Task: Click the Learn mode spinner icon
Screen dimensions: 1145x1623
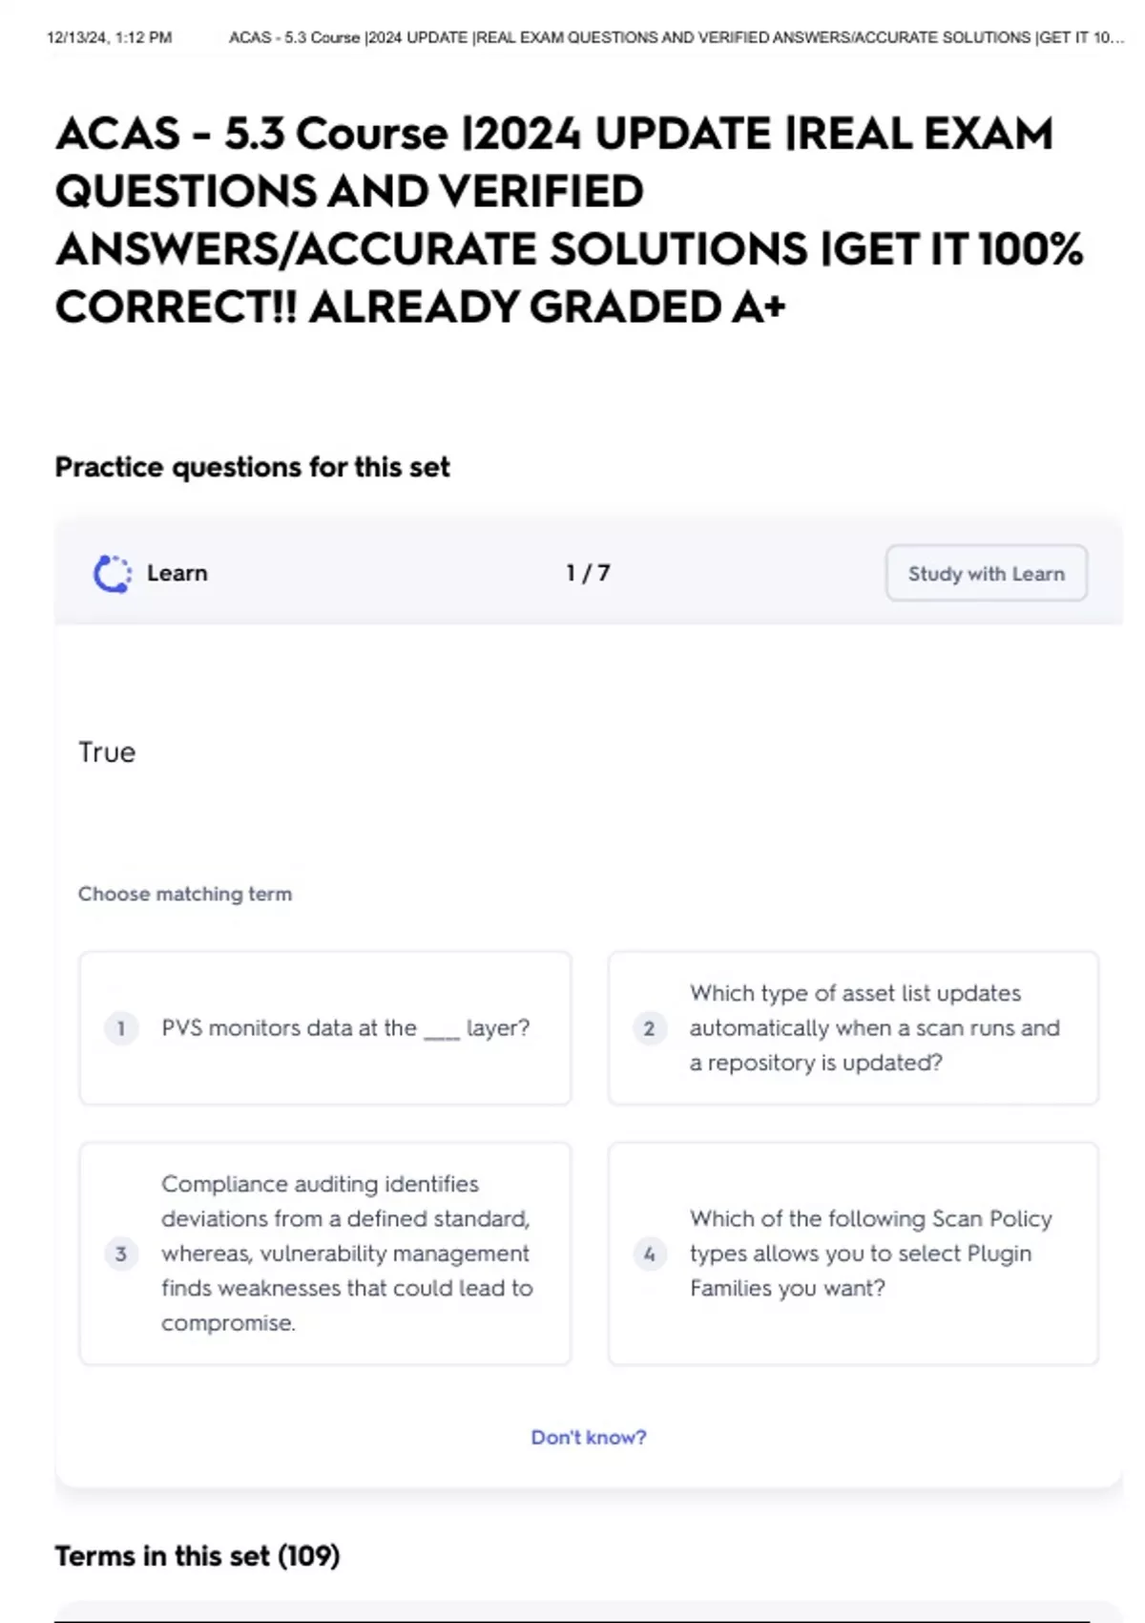Action: pos(113,574)
